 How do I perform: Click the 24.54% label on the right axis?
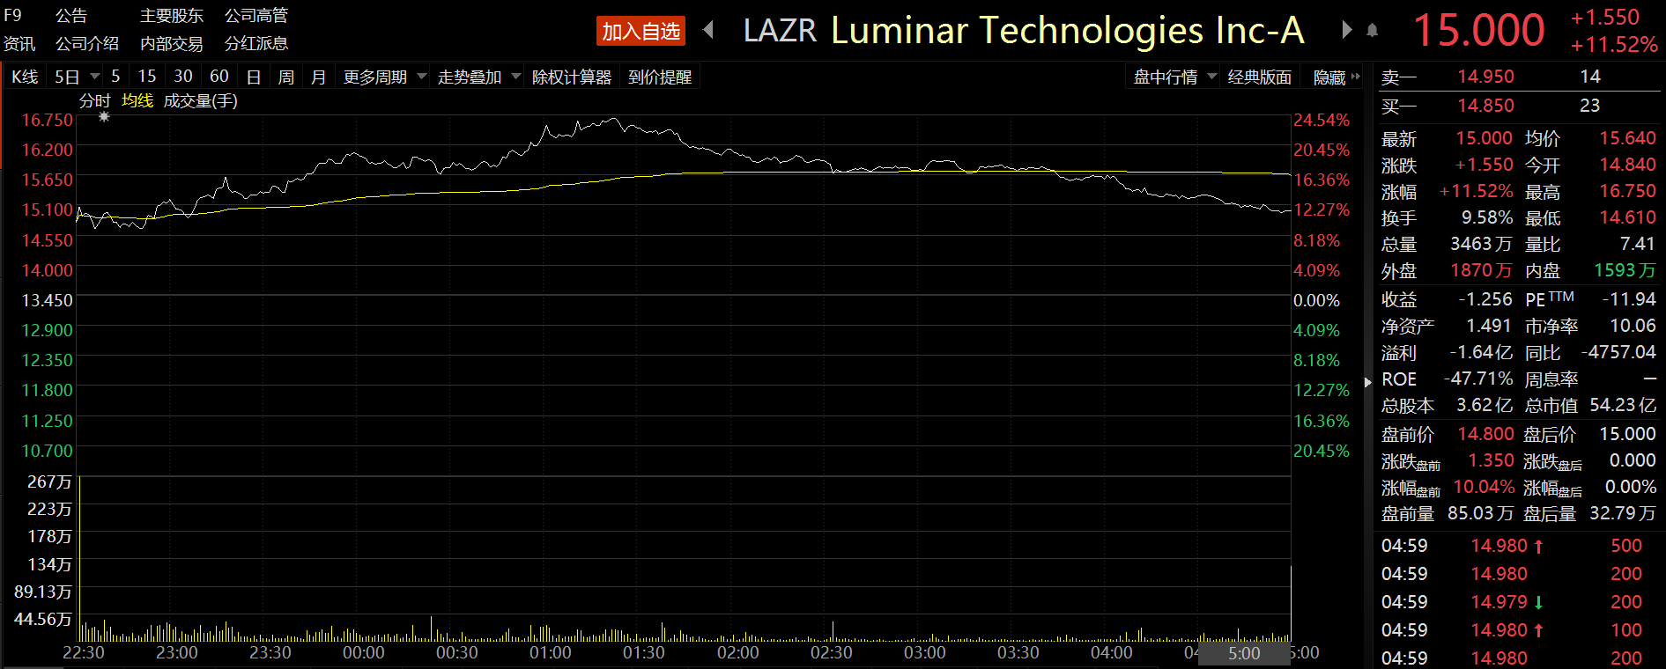pyautogui.click(x=1322, y=120)
